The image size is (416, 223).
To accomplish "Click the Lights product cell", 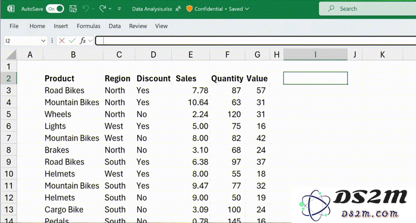I will (73, 126).
